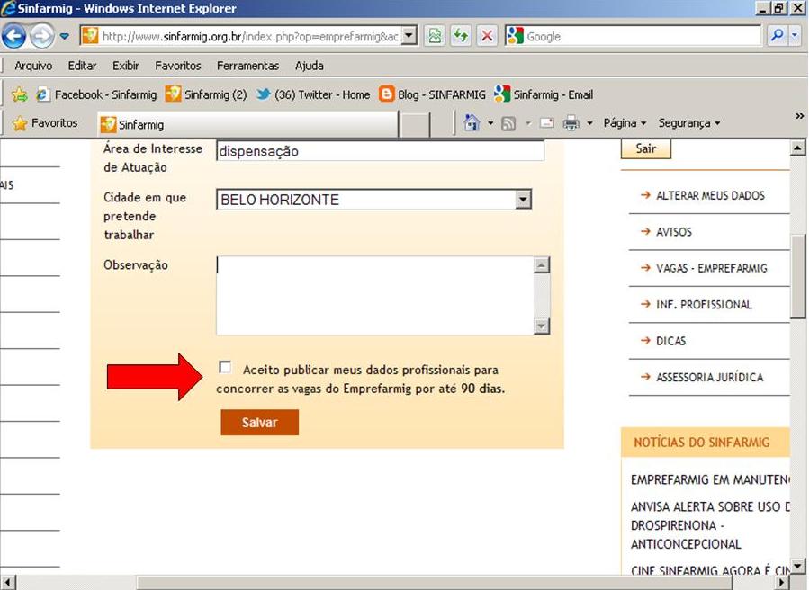809x590 pixels.
Task: Click the Refresh page icon
Action: point(461,36)
